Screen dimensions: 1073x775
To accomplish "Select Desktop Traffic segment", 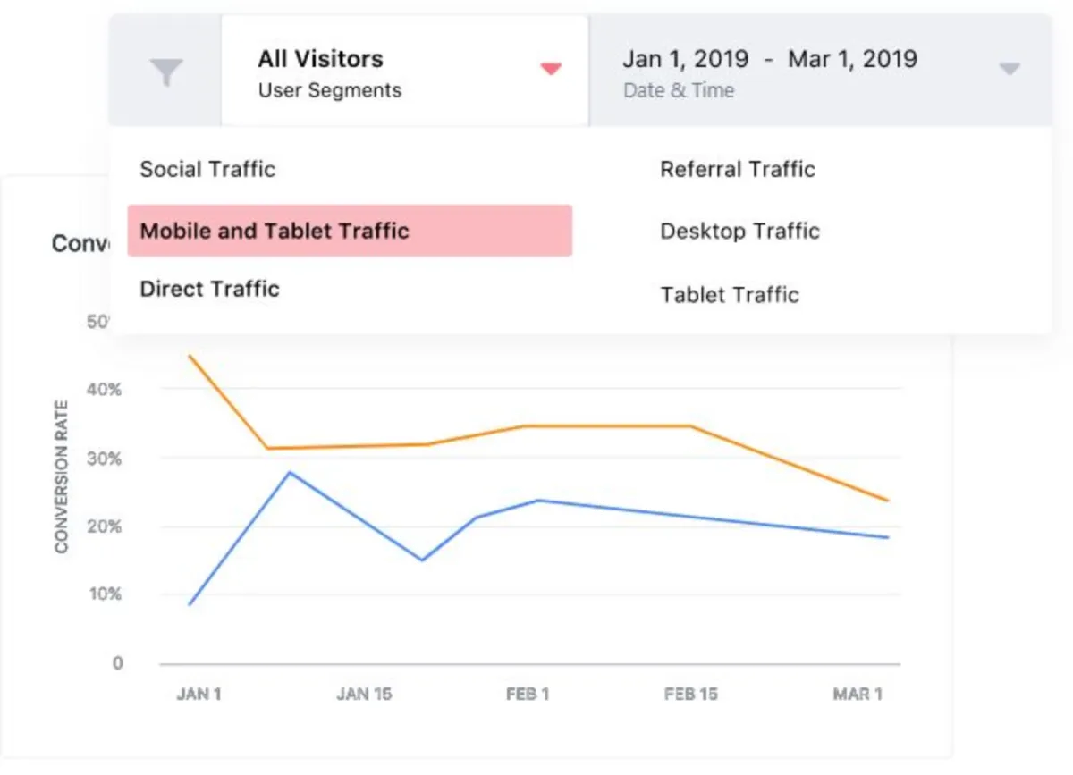I will 739,231.
